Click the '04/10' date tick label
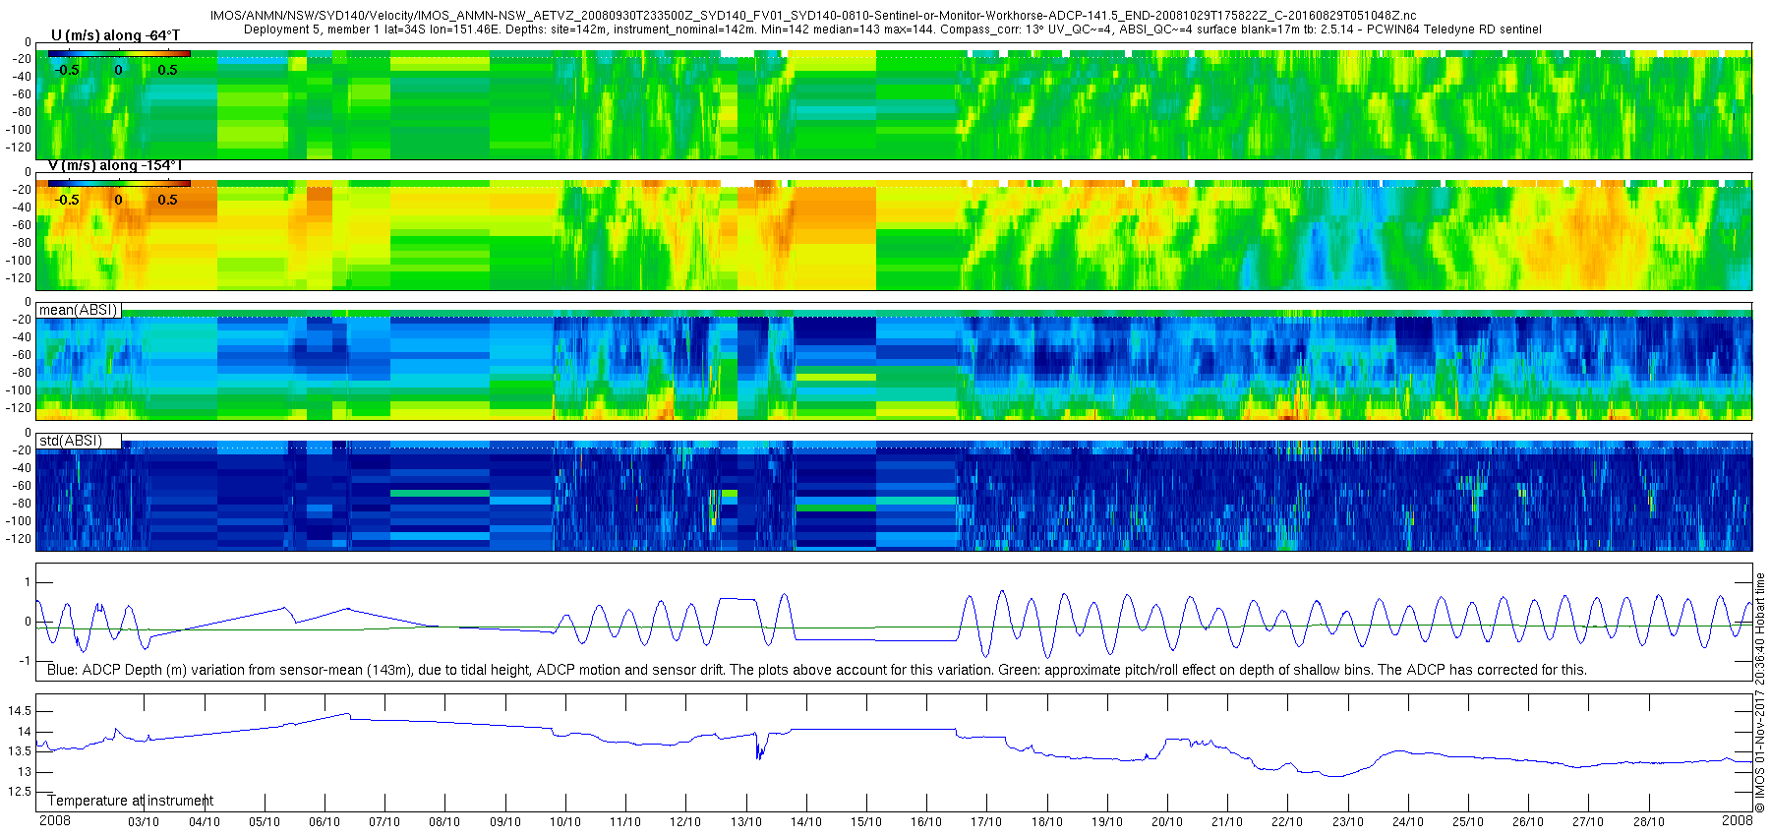1770x836 pixels. pos(204,822)
